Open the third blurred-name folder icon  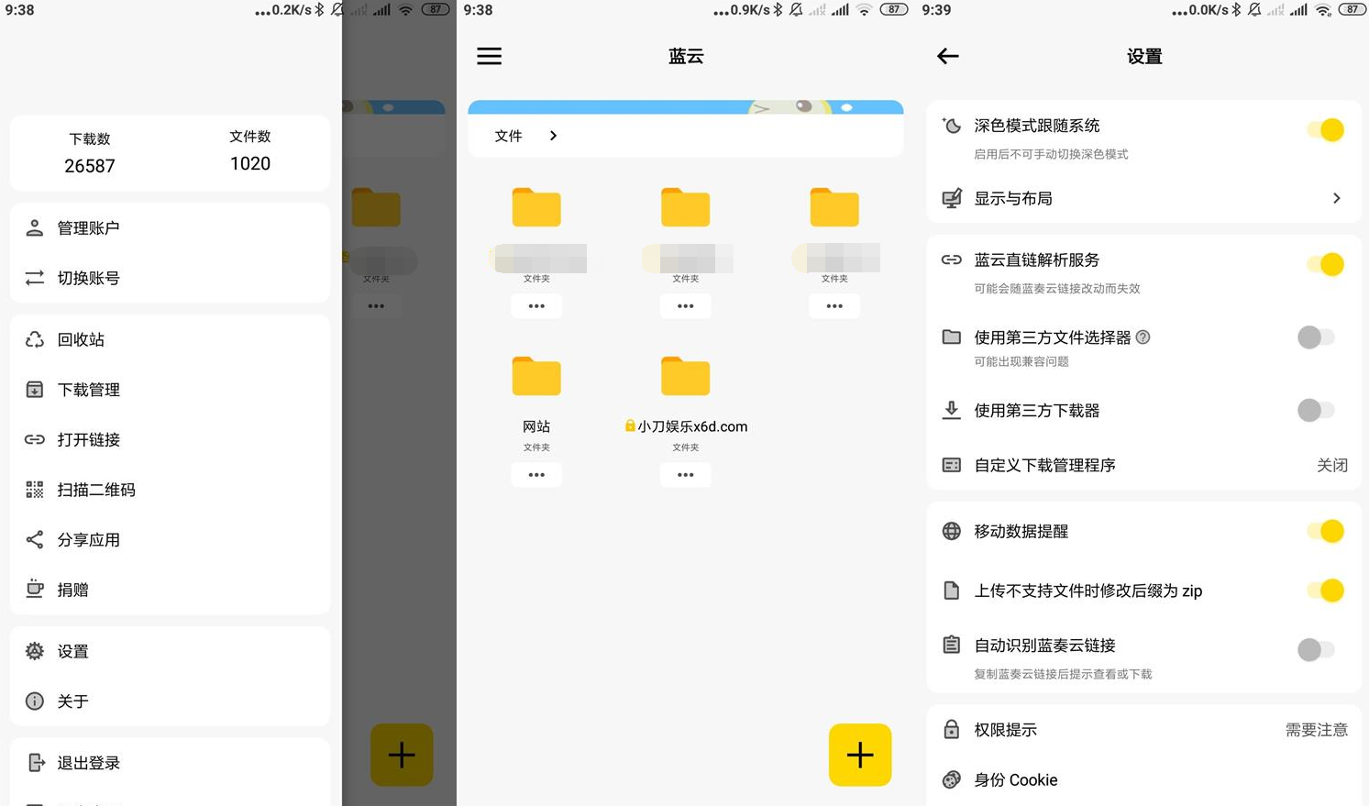pos(834,207)
